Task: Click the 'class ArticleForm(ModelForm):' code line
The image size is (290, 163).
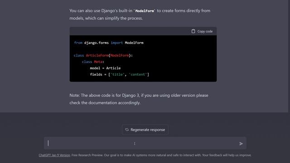Action: coord(103,55)
